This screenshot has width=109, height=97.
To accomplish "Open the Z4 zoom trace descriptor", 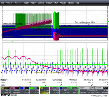I will tap(74, 90).
